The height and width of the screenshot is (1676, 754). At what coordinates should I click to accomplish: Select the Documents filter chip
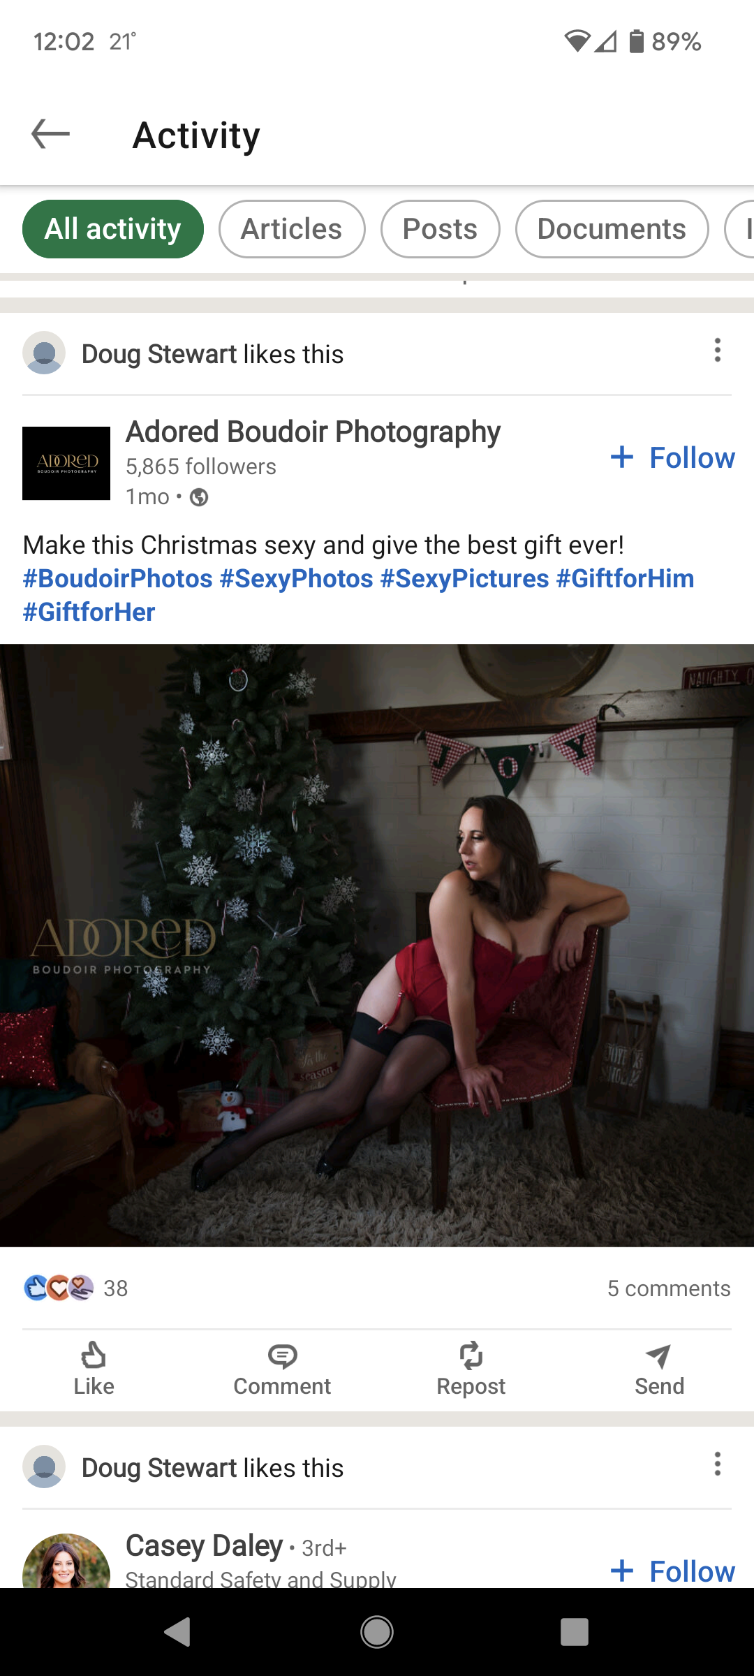pos(612,229)
